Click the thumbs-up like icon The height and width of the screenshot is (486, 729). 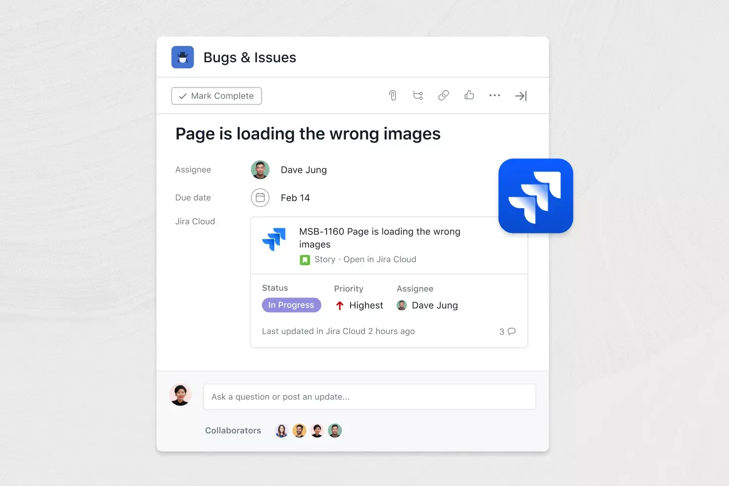point(469,95)
